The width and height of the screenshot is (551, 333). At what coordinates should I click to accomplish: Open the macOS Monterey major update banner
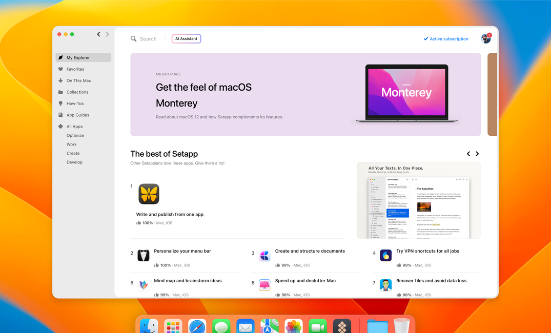[x=305, y=94]
